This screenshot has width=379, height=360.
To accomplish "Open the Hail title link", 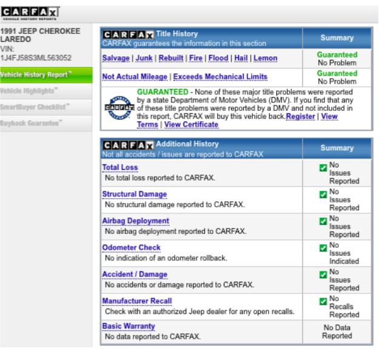I will coord(241,58).
